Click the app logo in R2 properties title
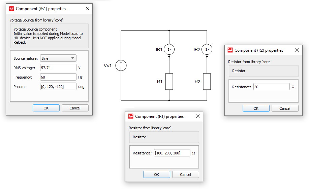The width and height of the screenshot is (309, 190). pos(230,50)
